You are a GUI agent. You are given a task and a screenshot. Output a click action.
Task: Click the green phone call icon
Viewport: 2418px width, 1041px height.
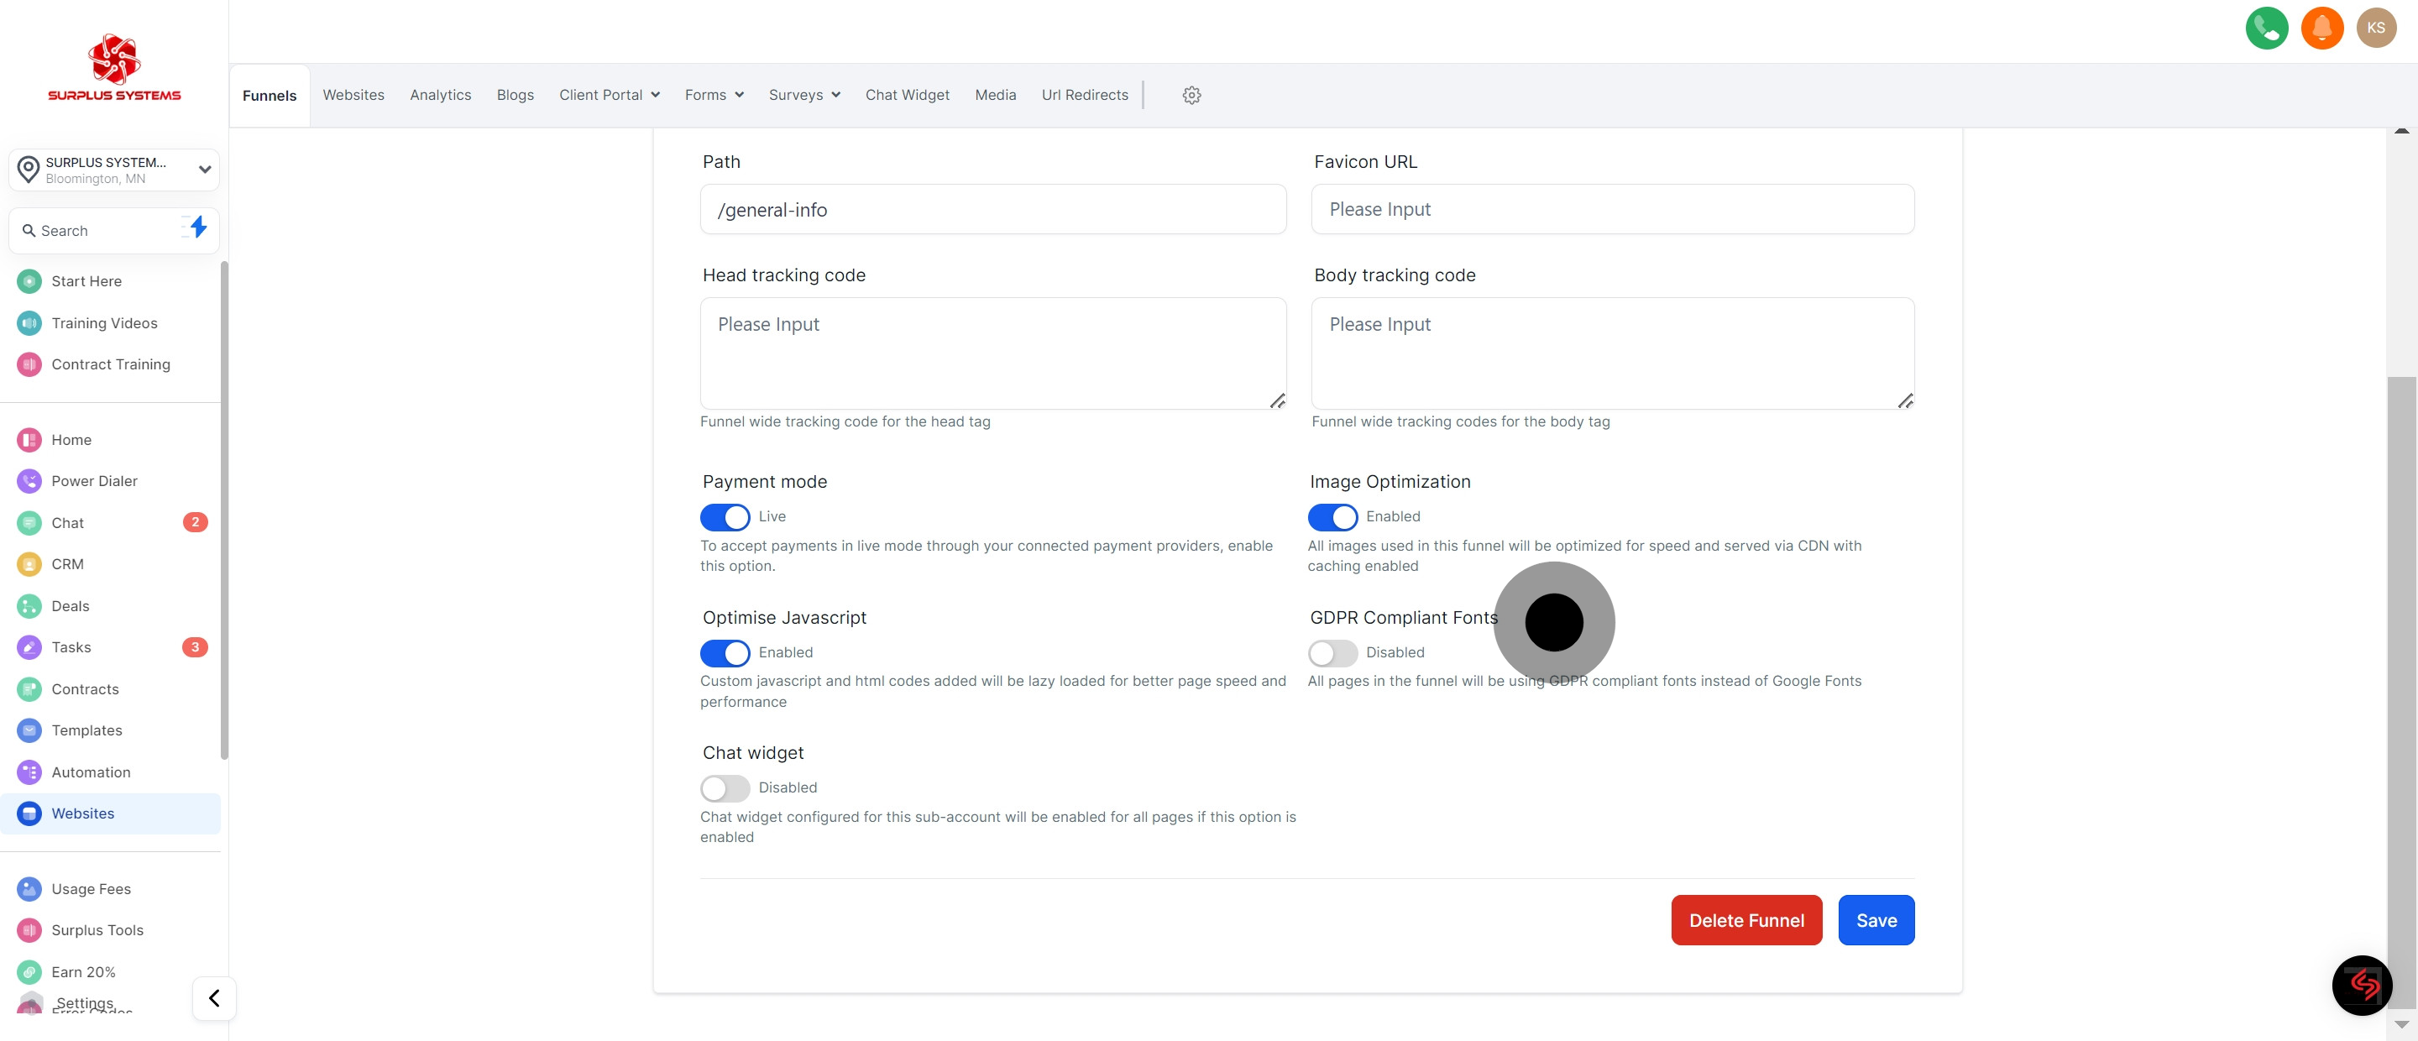[x=2266, y=27]
